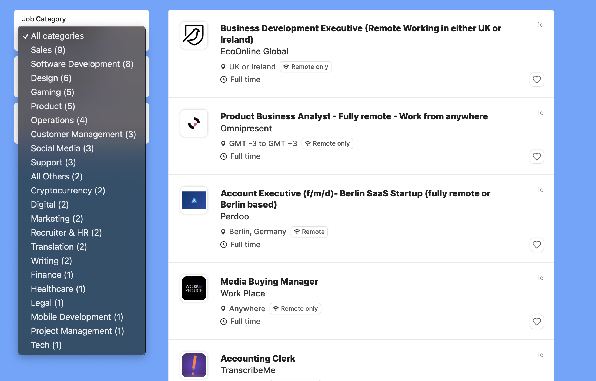Screen dimensions: 596x381
Task: Click the Remote badge next to Berlin, Germany
Action: point(309,232)
